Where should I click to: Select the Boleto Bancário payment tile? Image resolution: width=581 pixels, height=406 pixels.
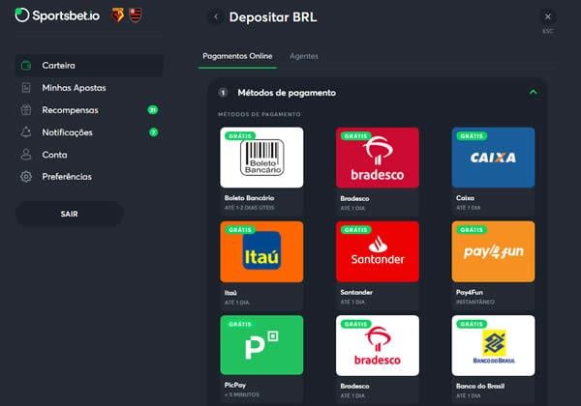261,158
